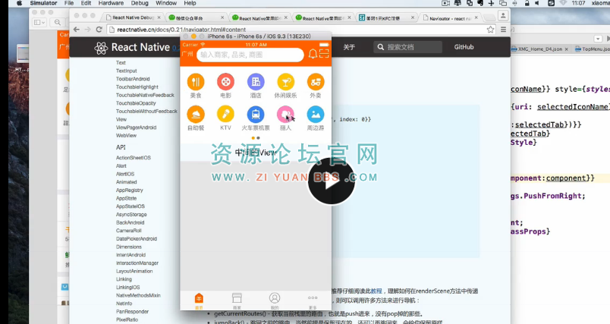The height and width of the screenshot is (324, 610).
Task: Switch to the Navigator browser tab
Action: click(x=450, y=18)
